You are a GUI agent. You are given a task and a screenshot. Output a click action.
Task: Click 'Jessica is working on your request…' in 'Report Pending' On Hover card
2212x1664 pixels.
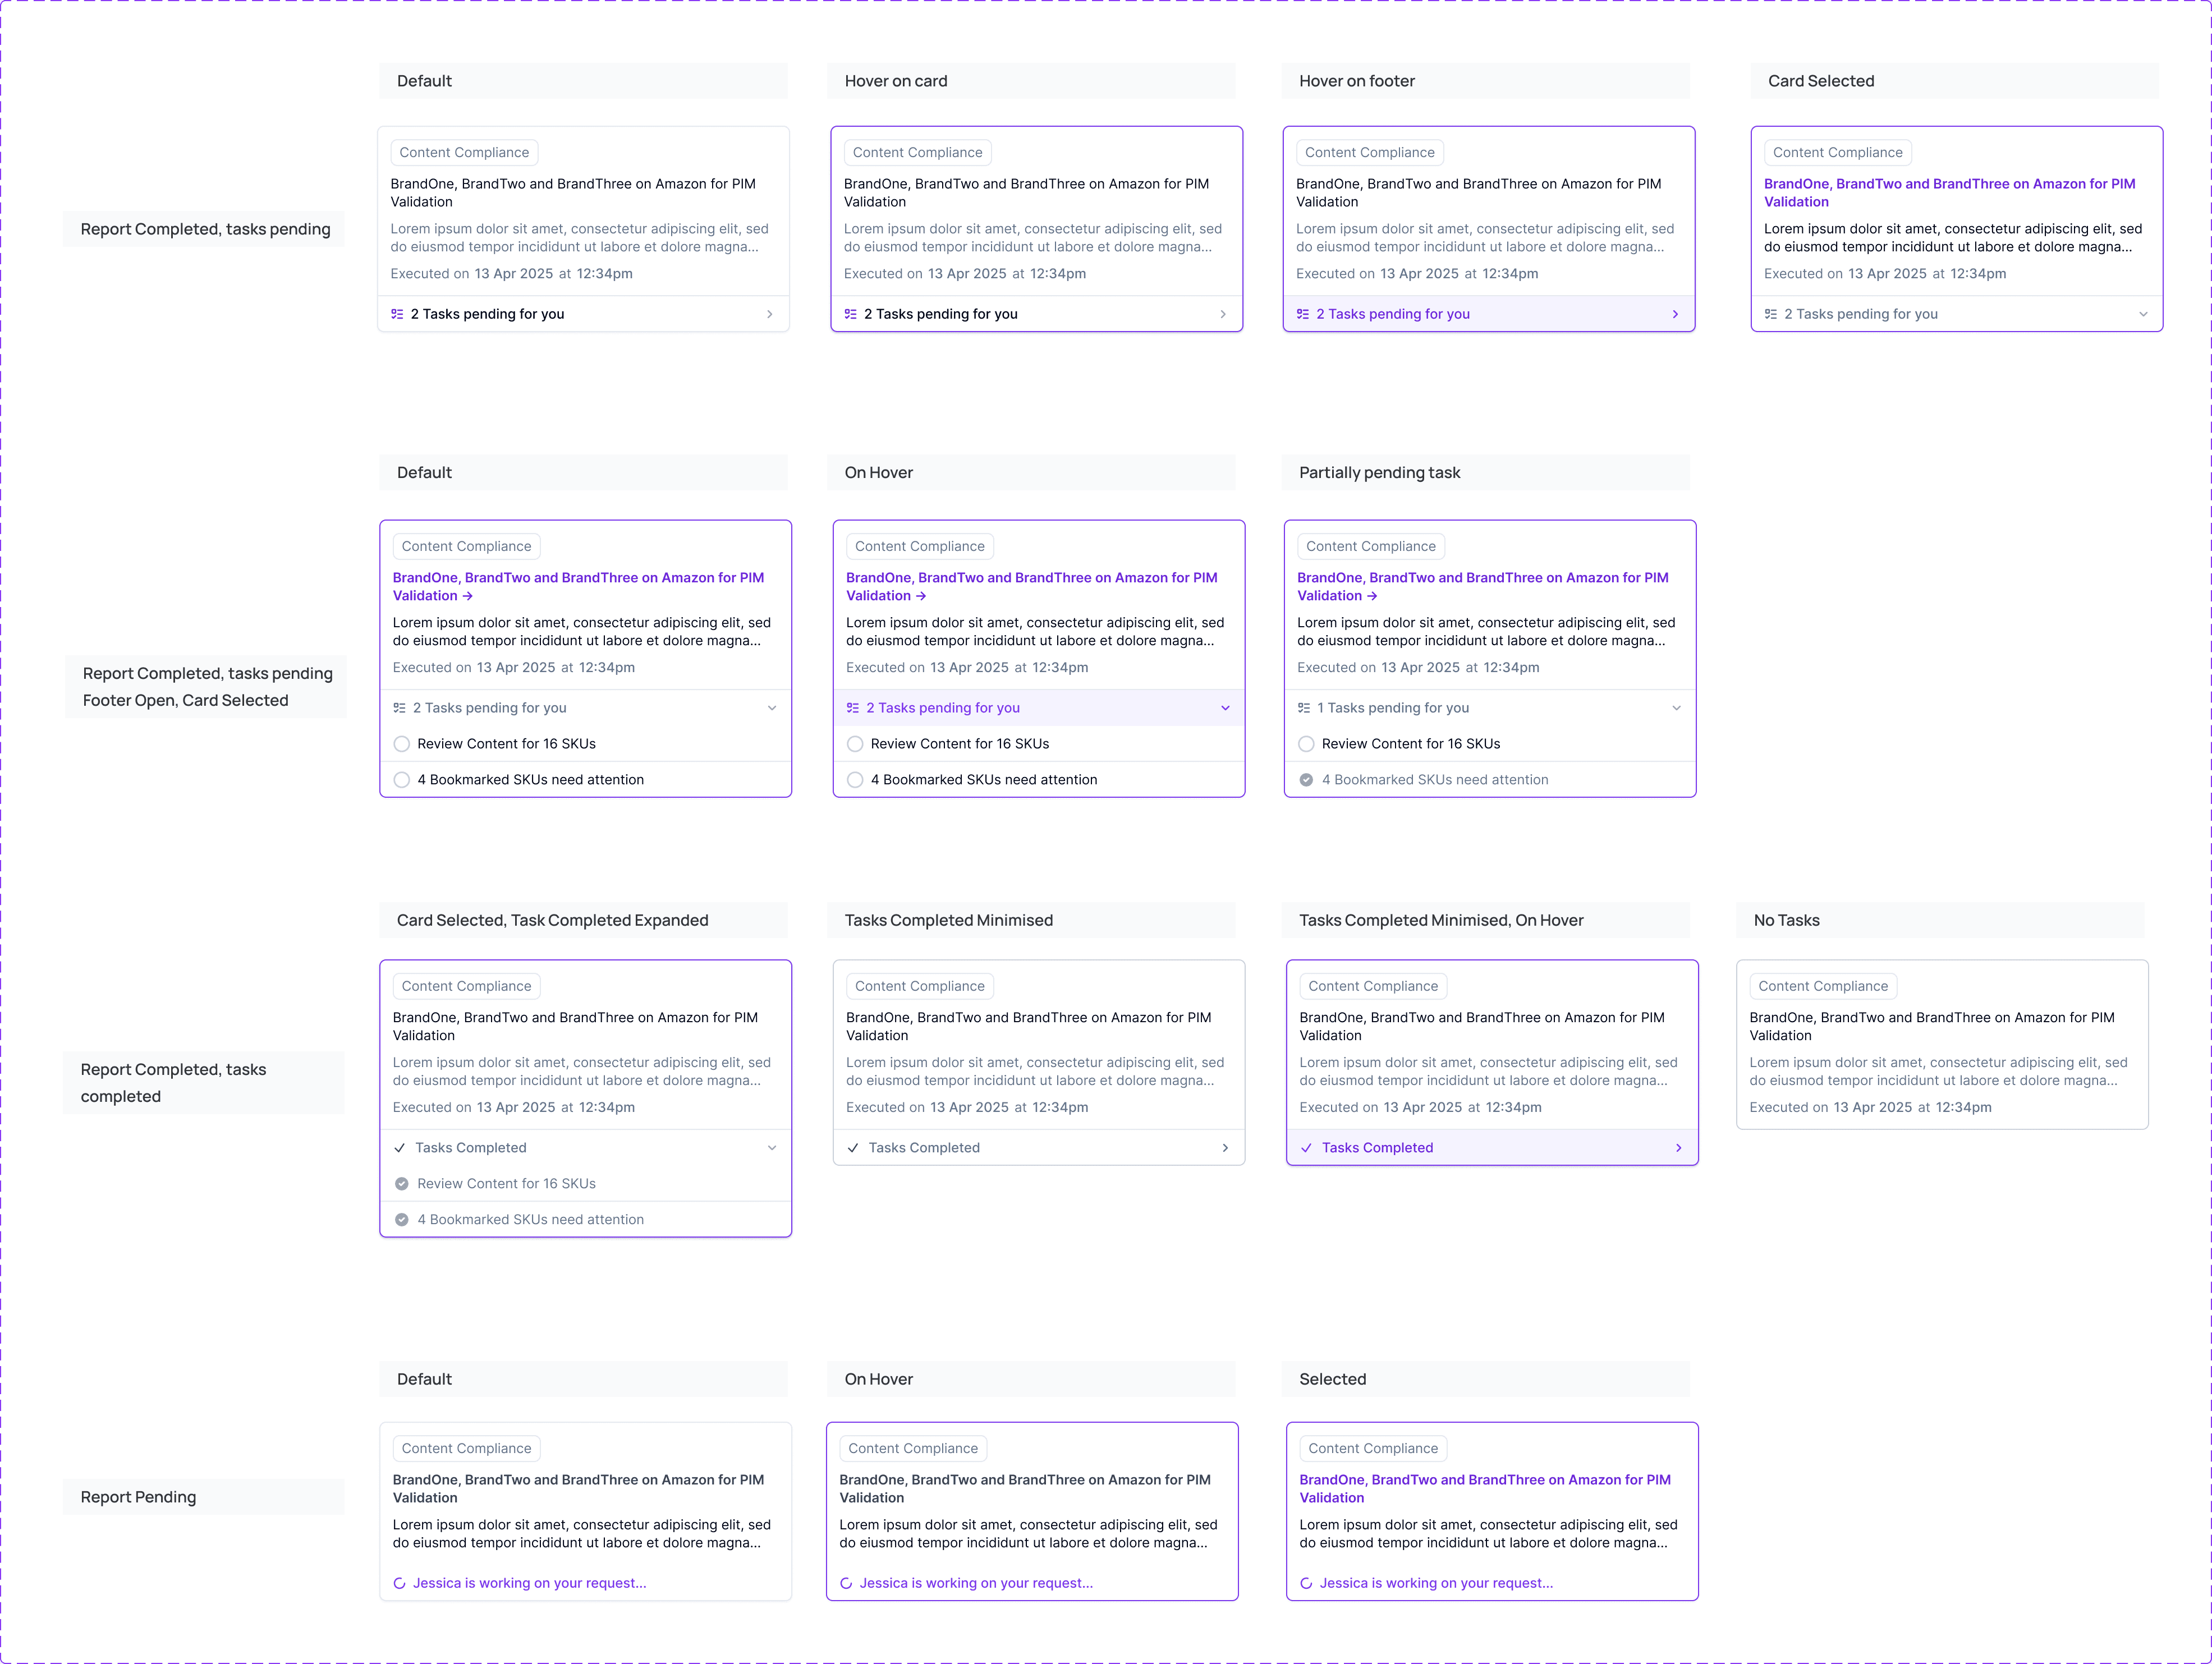pyautogui.click(x=975, y=1583)
